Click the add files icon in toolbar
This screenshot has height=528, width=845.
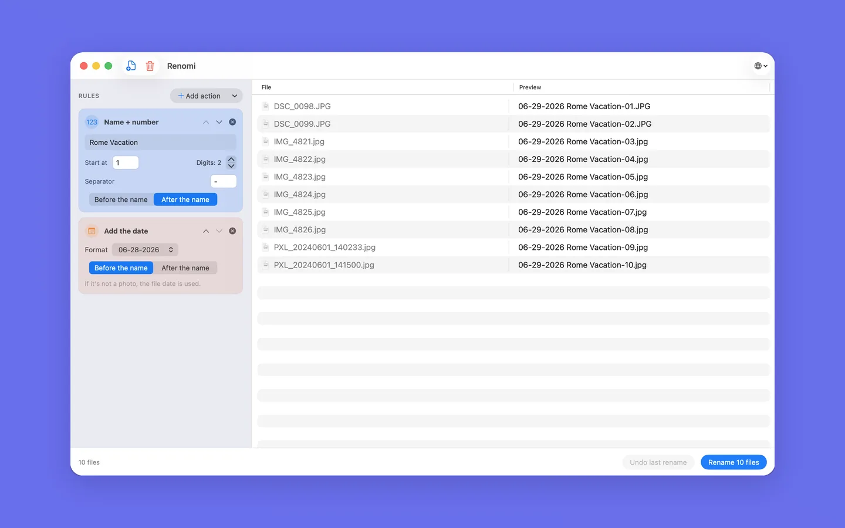pos(131,66)
